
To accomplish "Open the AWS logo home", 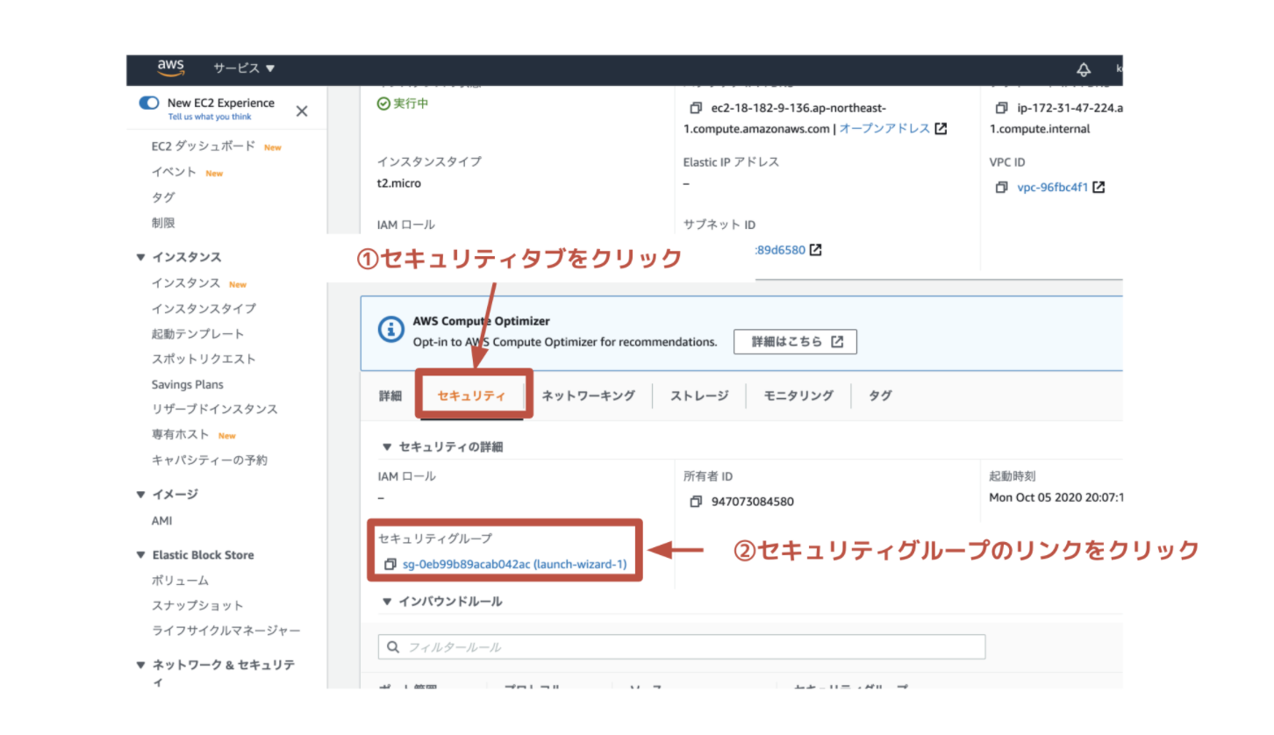I will point(171,68).
